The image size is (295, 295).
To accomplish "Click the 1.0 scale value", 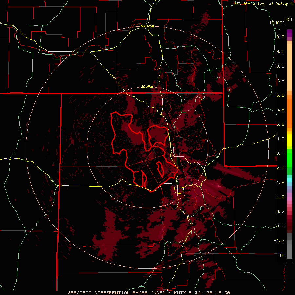I will [x=280, y=197].
